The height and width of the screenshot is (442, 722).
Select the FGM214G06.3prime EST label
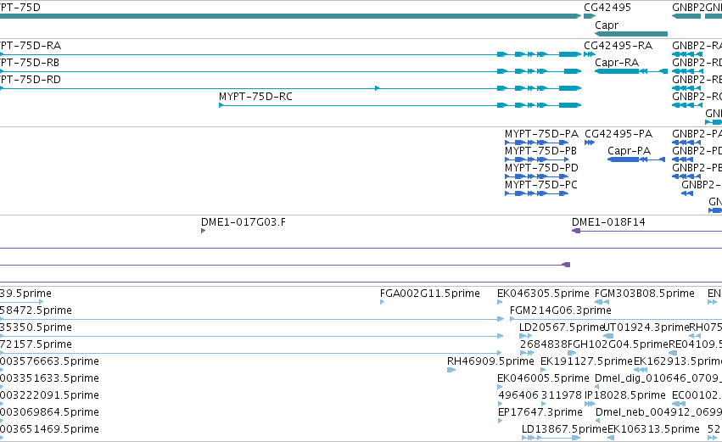point(561,311)
